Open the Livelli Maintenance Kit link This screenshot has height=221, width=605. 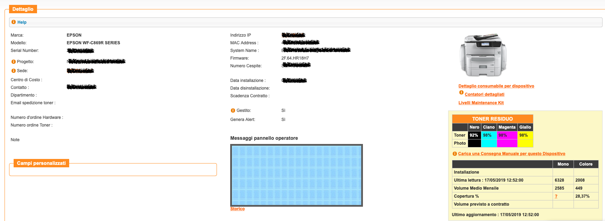click(x=481, y=103)
